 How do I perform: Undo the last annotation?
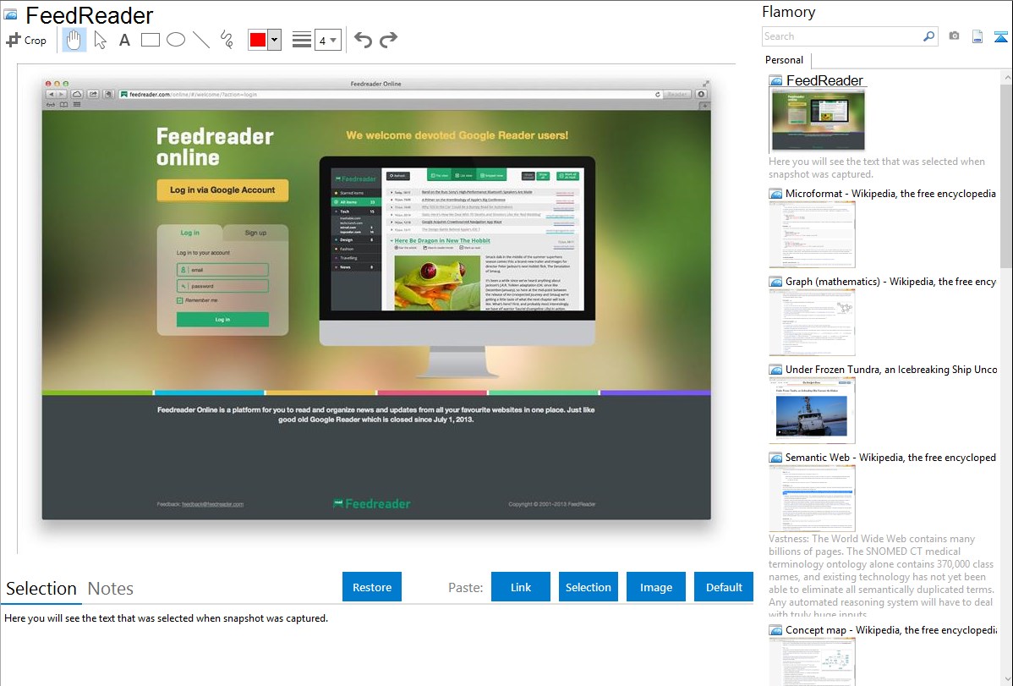pos(363,40)
